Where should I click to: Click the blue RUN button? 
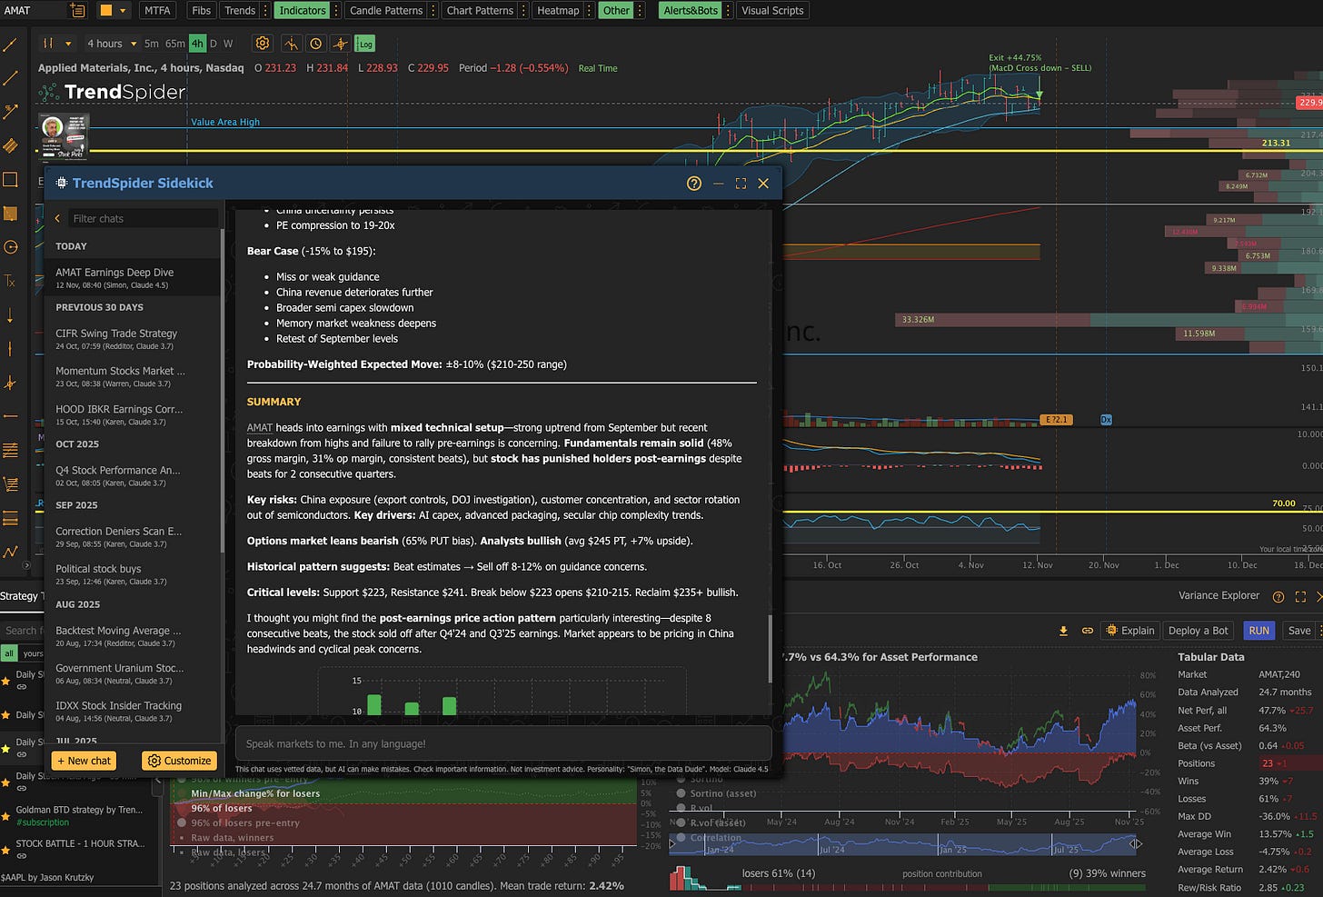[1258, 631]
